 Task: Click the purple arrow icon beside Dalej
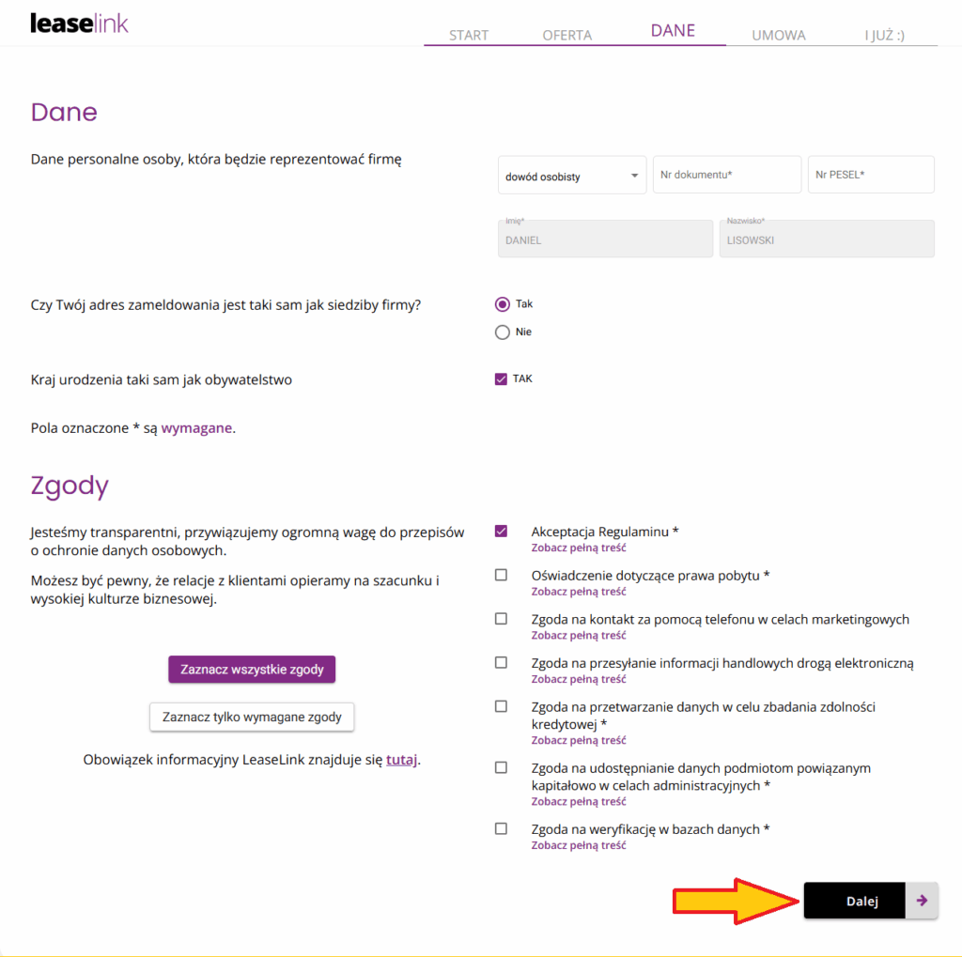[x=922, y=901]
